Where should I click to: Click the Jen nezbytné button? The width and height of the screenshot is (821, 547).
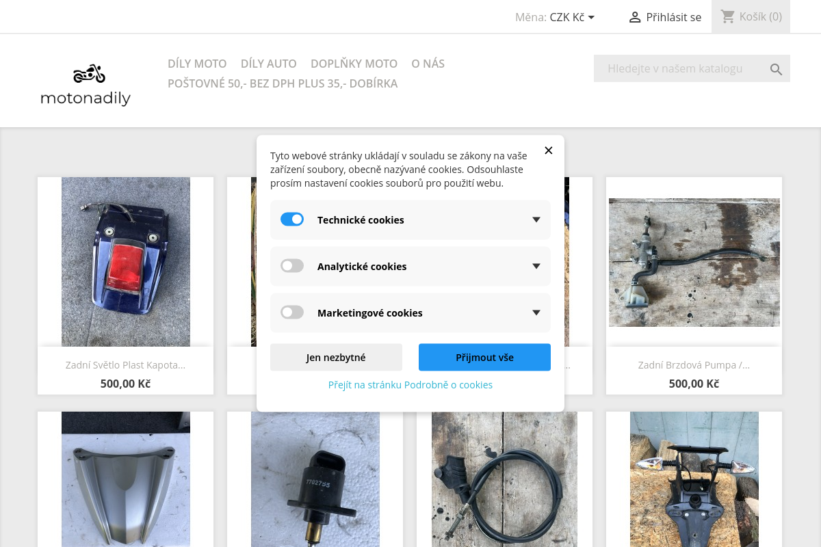(x=336, y=357)
